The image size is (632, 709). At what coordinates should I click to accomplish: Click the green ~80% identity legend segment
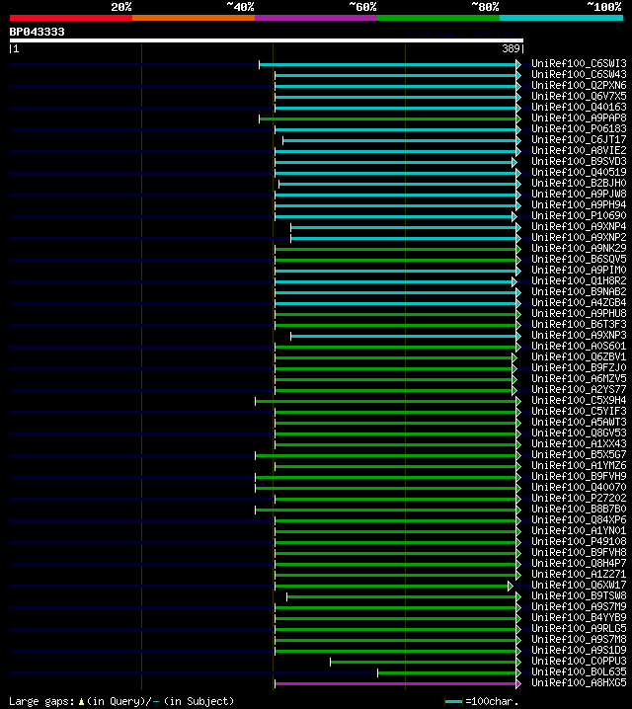[x=438, y=18]
